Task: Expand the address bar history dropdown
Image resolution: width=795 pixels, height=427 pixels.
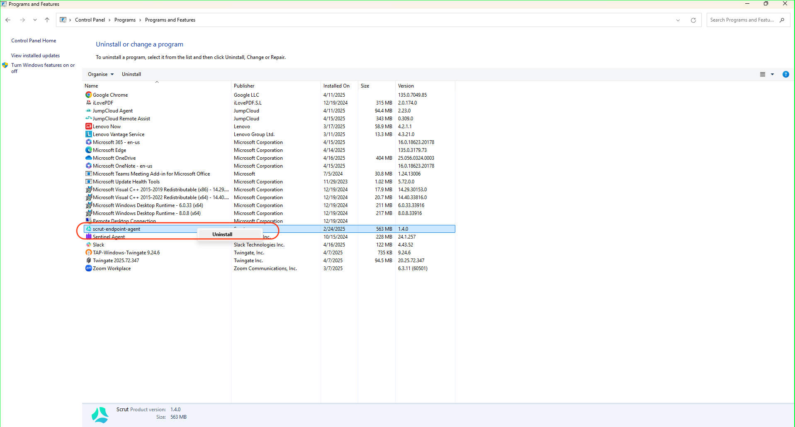Action: pyautogui.click(x=678, y=20)
